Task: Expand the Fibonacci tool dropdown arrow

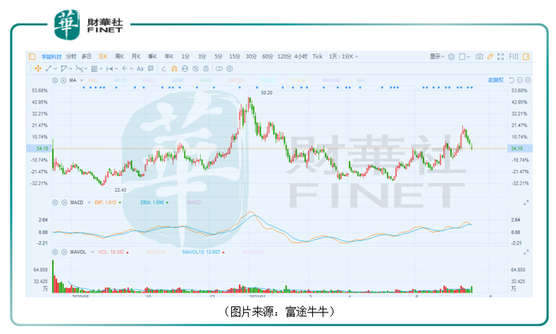Action: click(x=101, y=69)
